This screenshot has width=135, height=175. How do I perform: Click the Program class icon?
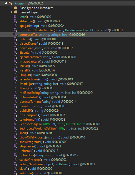11,3
